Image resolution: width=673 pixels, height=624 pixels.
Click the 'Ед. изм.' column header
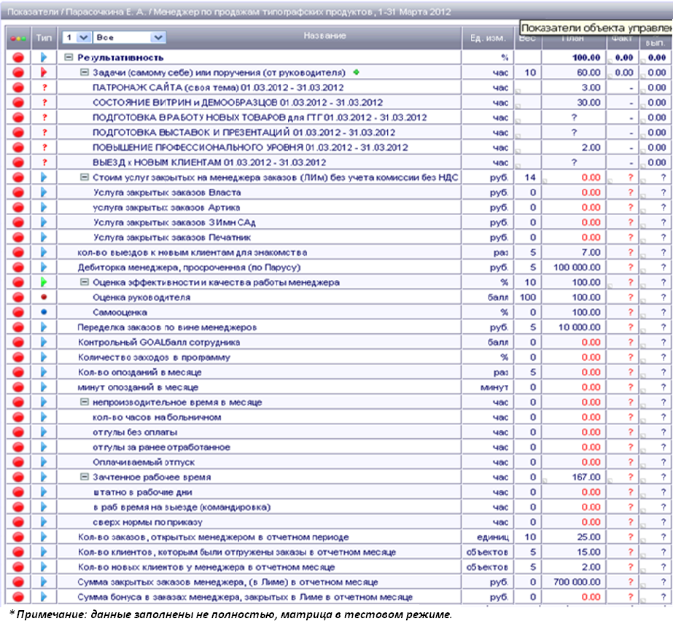click(488, 38)
